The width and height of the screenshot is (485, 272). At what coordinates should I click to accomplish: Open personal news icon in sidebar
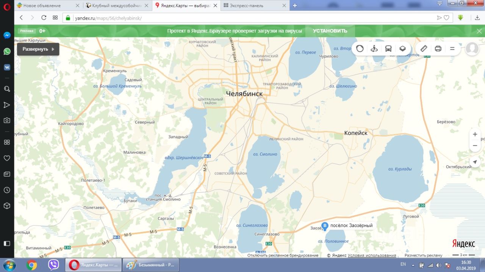pos(7,174)
